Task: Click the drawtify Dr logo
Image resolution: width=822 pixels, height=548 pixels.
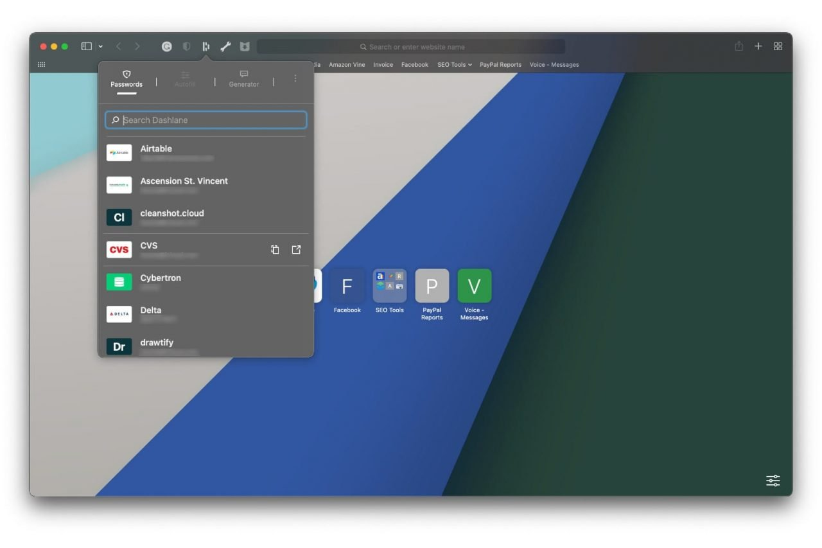Action: 119,346
